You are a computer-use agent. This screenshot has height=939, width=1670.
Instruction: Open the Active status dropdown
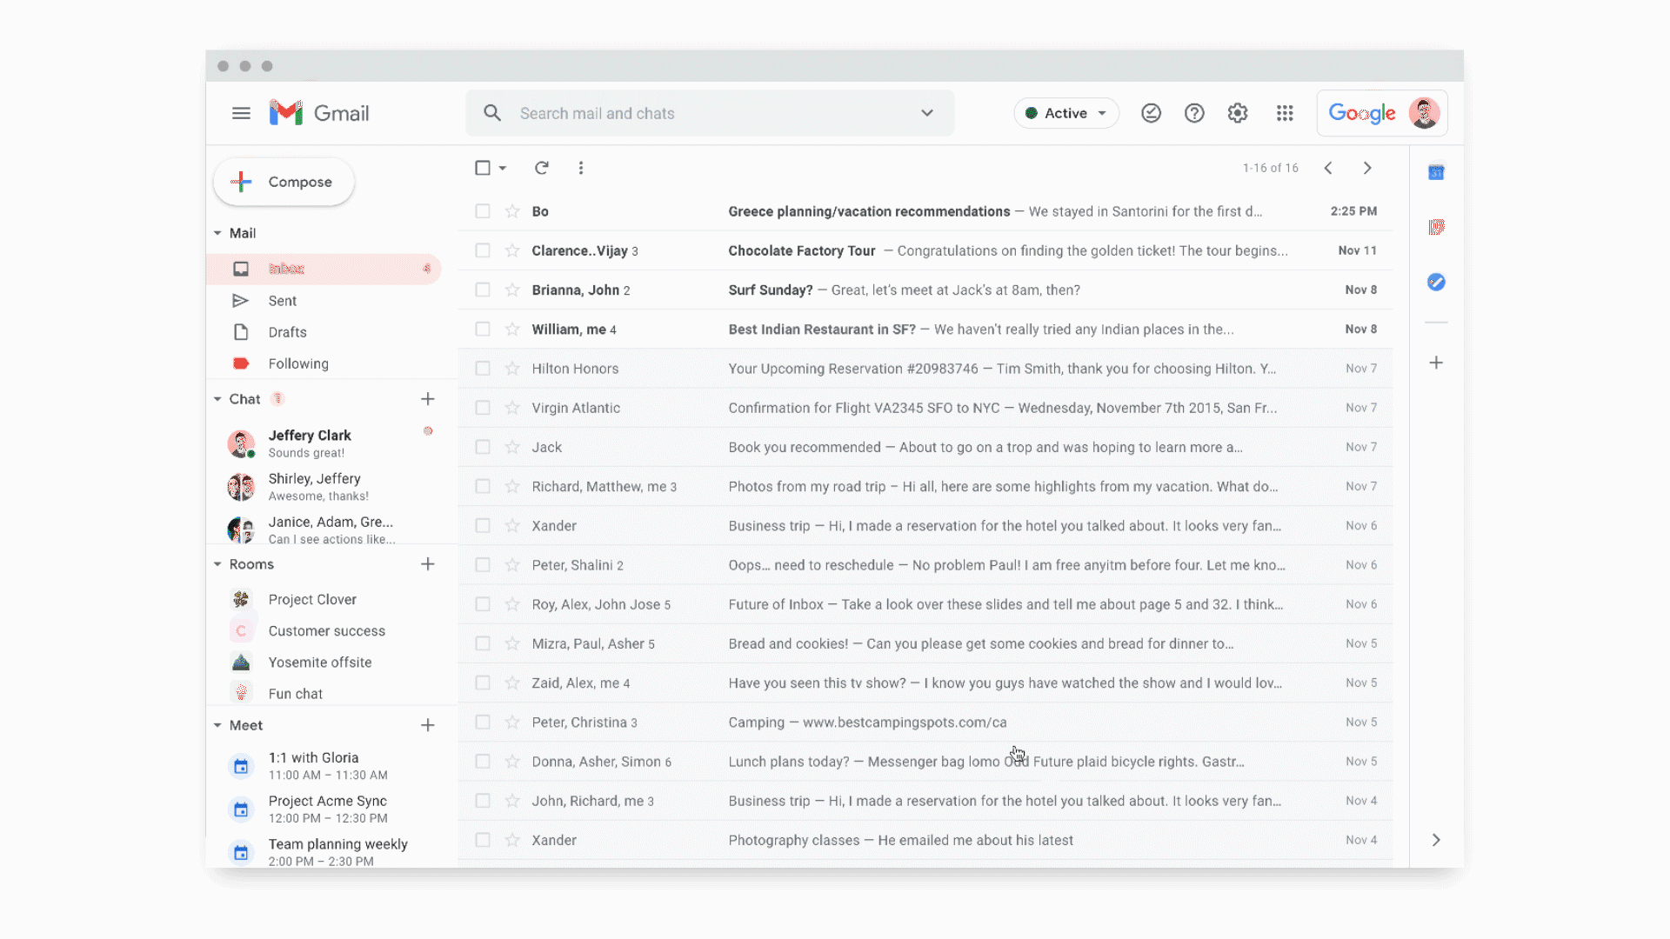pyautogui.click(x=1065, y=113)
